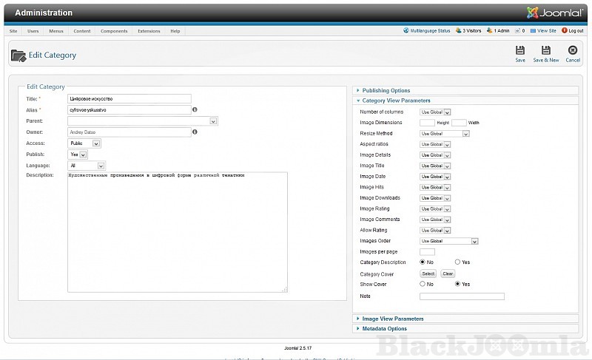Click the Cancel toolbar icon

[x=573, y=51]
